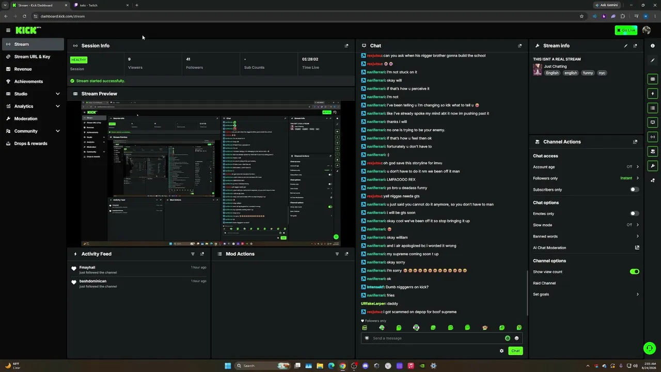Open Windows Start menu
Image resolution: width=661 pixels, height=372 pixels.
[x=228, y=366]
